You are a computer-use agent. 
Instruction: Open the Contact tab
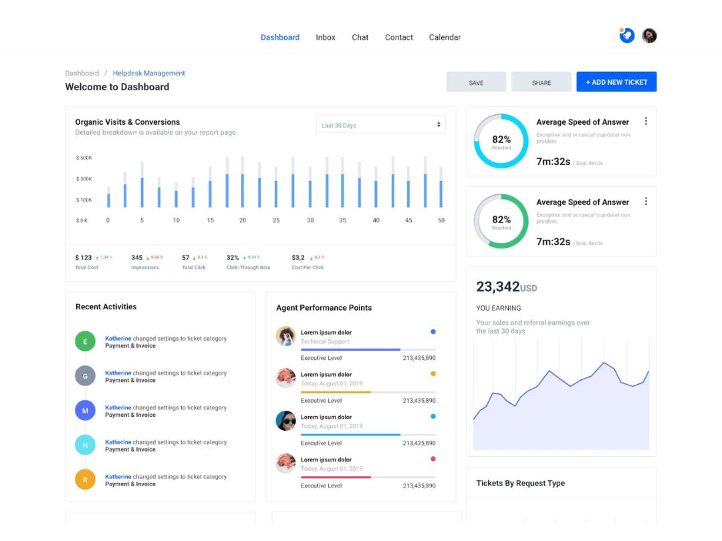tap(398, 37)
